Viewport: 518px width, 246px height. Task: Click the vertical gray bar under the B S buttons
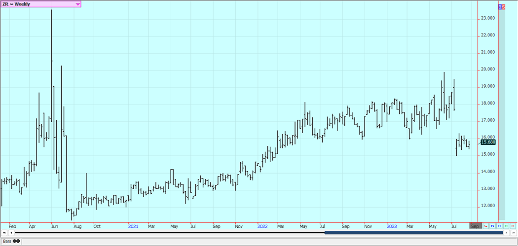502,114
